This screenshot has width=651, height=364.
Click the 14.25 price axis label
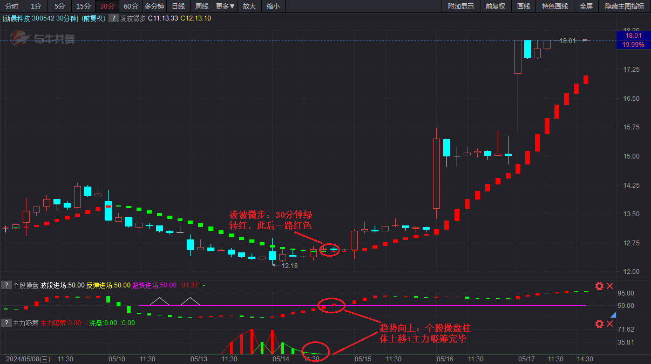[632, 185]
